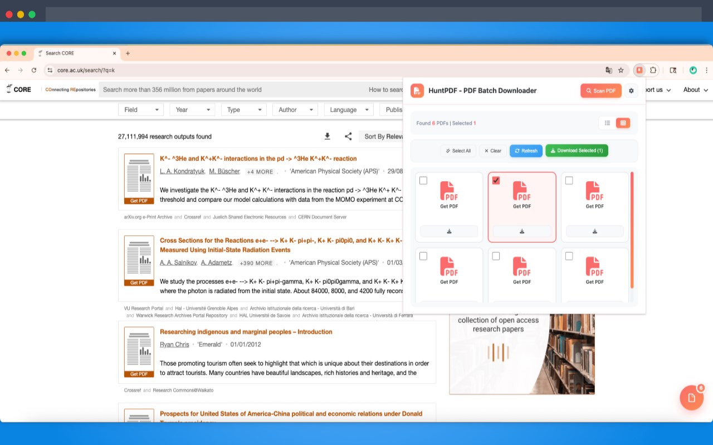Share search results via share icon
The height and width of the screenshot is (445, 713).
[348, 136]
